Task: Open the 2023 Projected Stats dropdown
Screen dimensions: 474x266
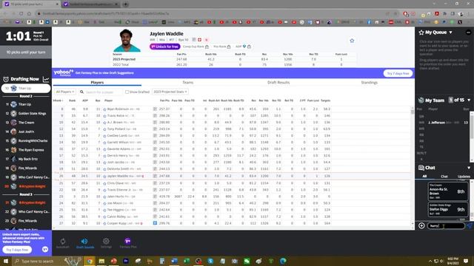Action: click(x=170, y=92)
